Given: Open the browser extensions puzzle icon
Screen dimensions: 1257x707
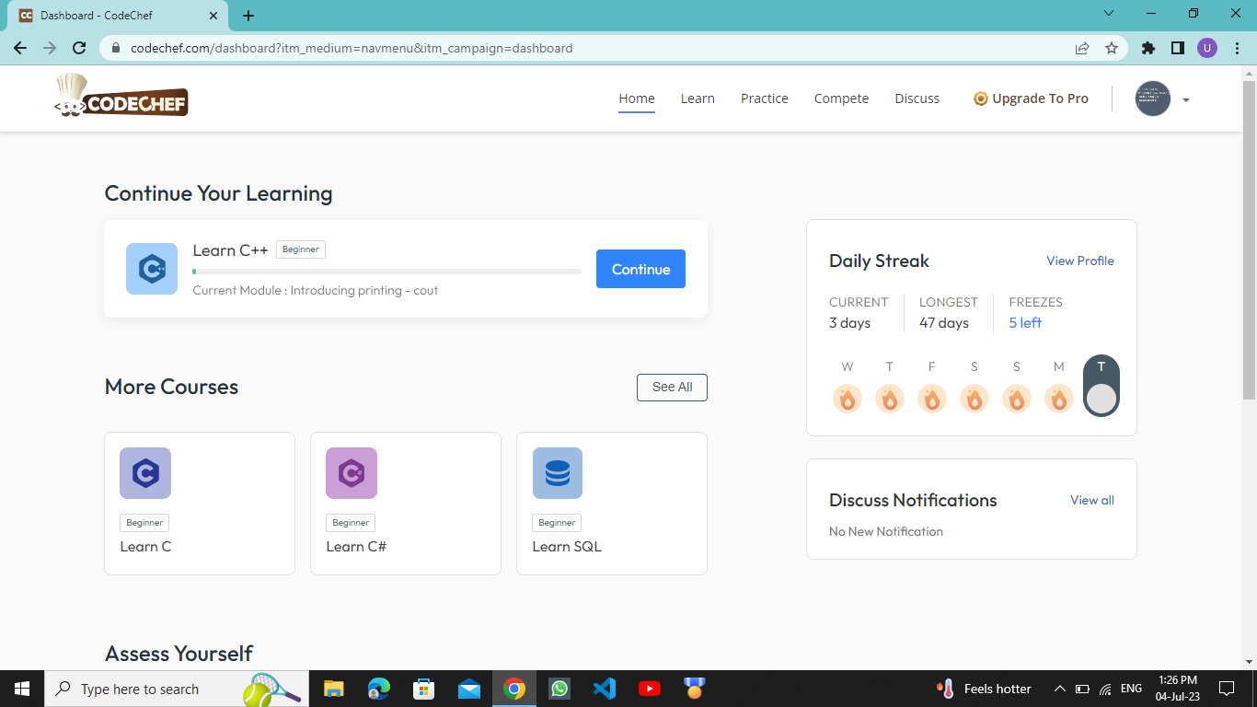Looking at the screenshot, I should (1148, 48).
